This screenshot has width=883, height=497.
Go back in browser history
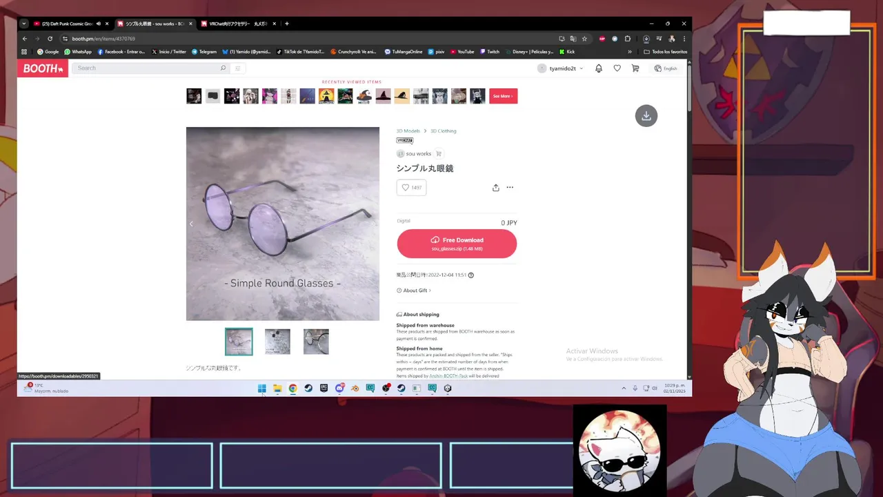pyautogui.click(x=25, y=39)
